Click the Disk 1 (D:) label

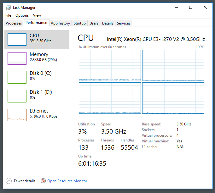[x=41, y=92]
